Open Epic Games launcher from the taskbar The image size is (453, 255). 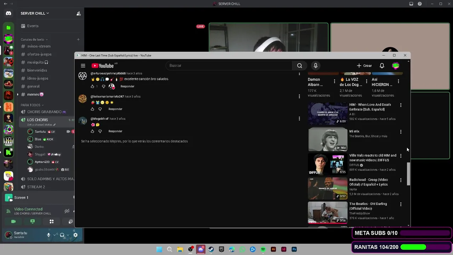click(222, 249)
